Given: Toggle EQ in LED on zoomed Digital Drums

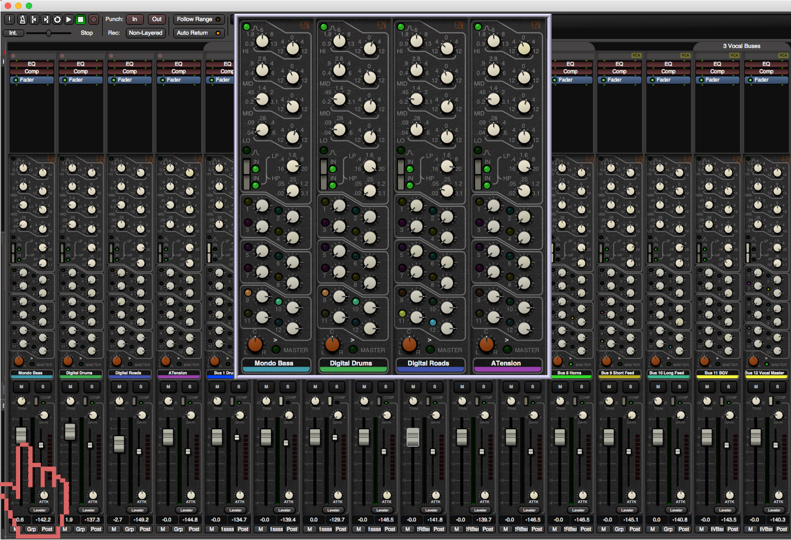Looking at the screenshot, I should pos(324,27).
